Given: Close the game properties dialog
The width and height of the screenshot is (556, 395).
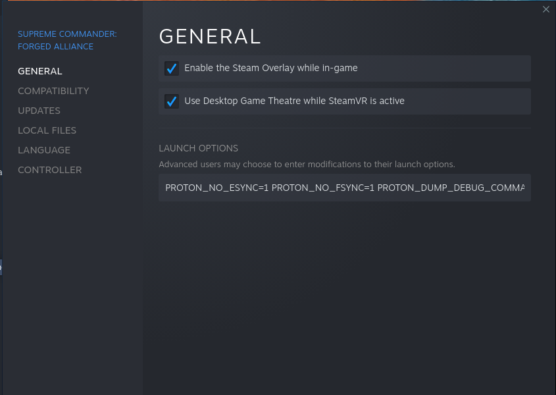Looking at the screenshot, I should (545, 9).
